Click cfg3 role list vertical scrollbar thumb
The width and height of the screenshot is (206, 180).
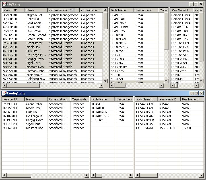pos(166,31)
